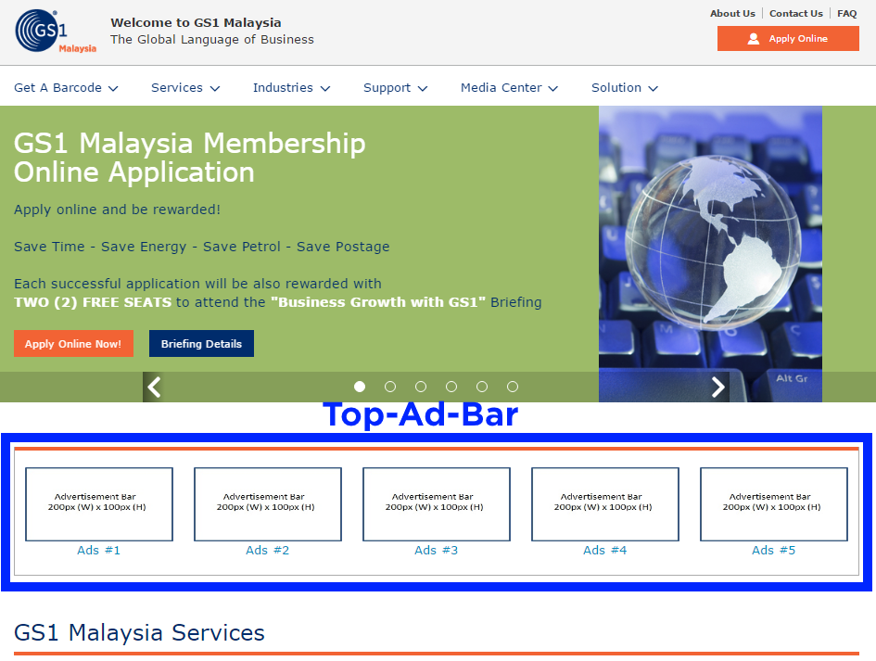Viewport: 876px width, 661px height.
Task: Click the crystal globe banner image
Action: (x=711, y=254)
